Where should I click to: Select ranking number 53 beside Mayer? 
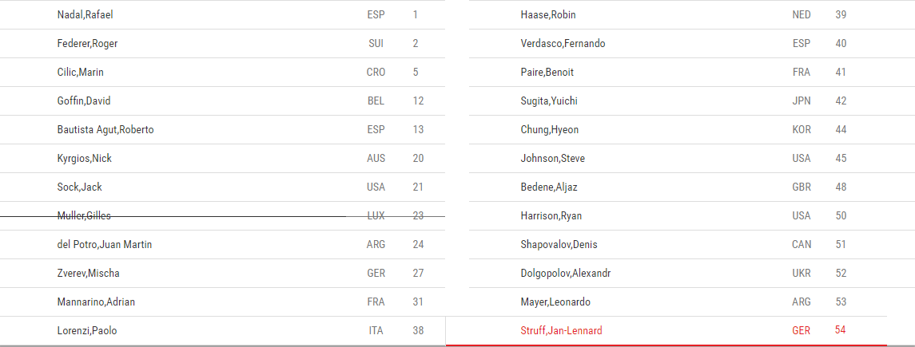tap(841, 302)
